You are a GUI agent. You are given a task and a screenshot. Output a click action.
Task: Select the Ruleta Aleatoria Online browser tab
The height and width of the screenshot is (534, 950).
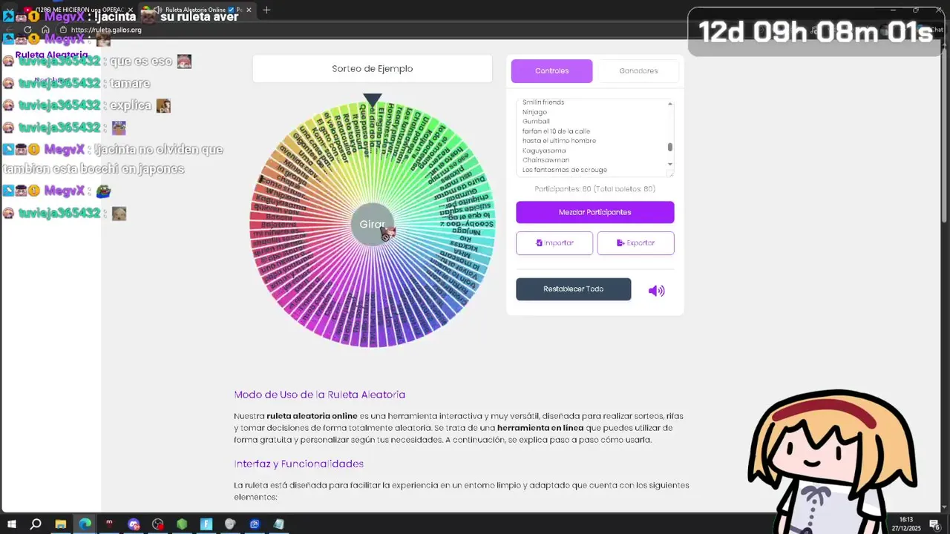pyautogui.click(x=197, y=10)
